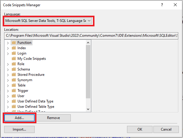Expand the Stored Procedure folder node
The width and height of the screenshot is (183, 138).
tap(8, 75)
